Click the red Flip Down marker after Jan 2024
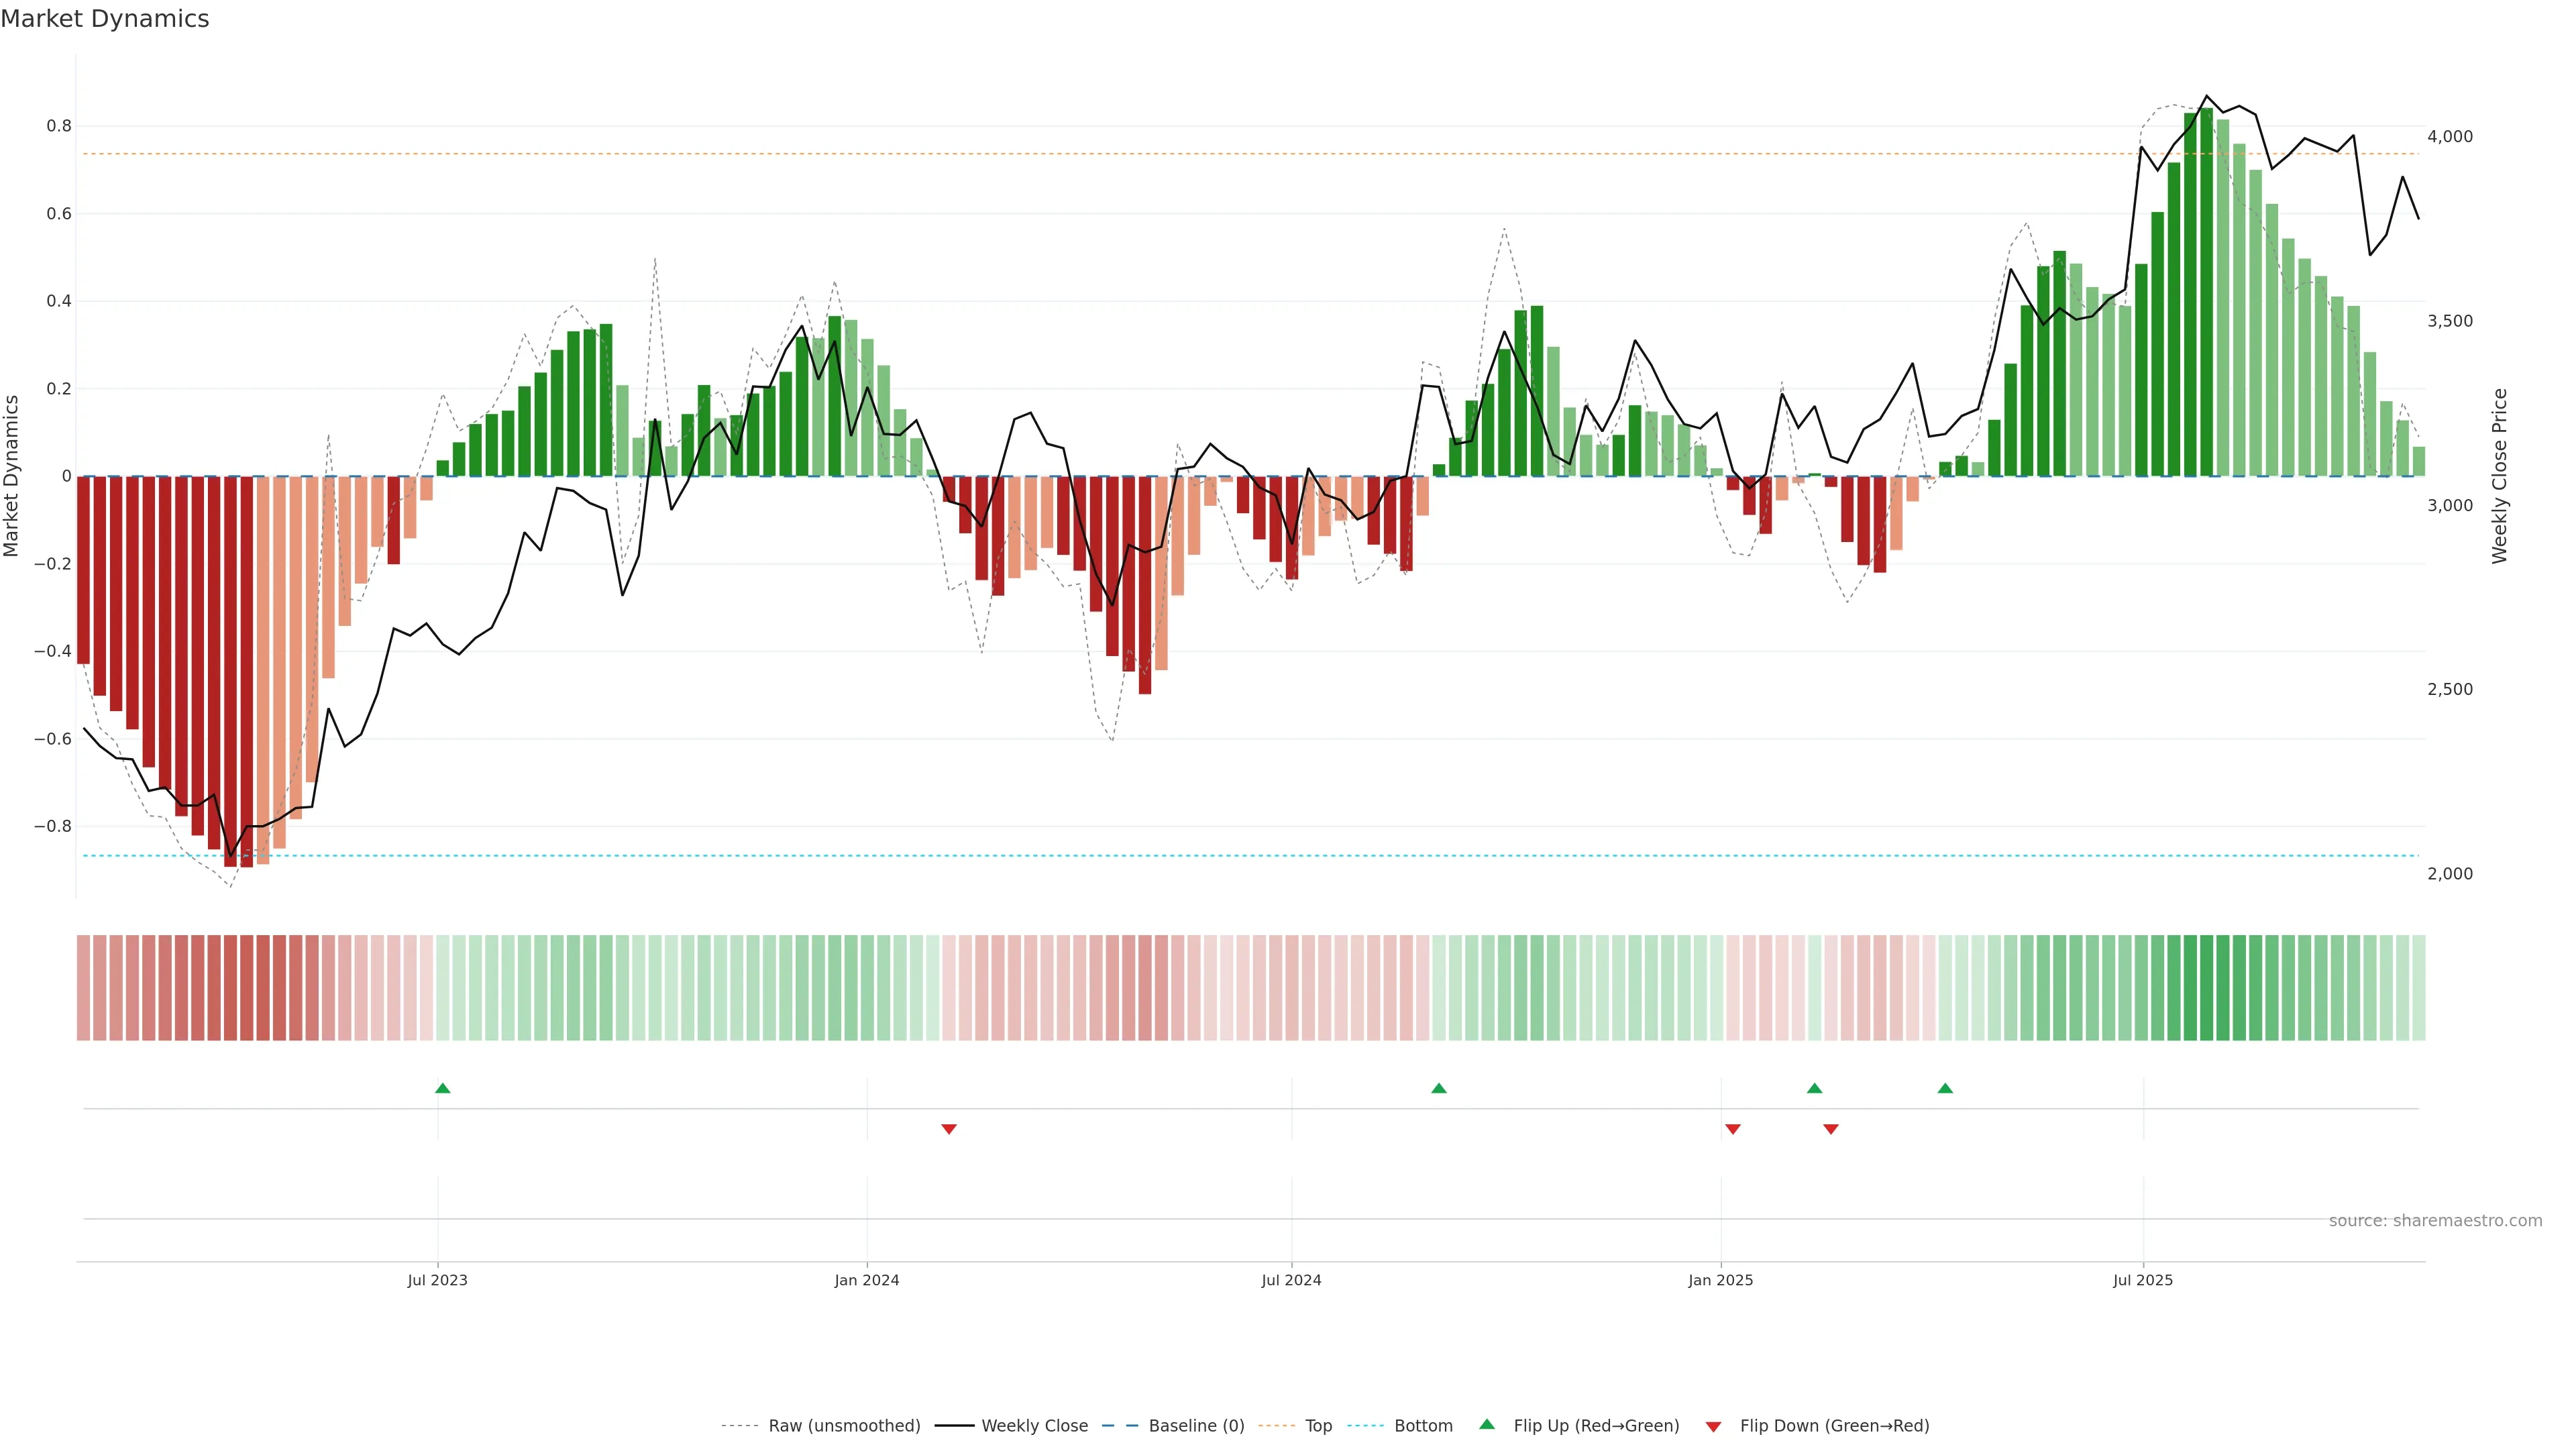Image resolution: width=2576 pixels, height=1449 pixels. point(949,1129)
